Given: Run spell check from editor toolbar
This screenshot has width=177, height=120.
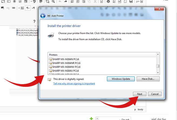Looking at the screenshot, I should tap(35, 1).
